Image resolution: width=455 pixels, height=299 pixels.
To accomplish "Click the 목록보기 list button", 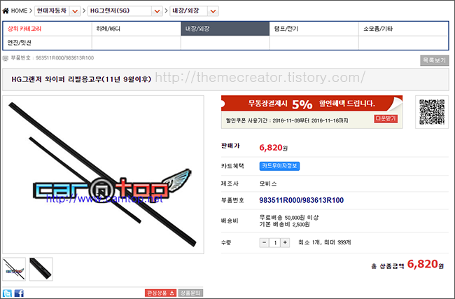I will click(x=435, y=60).
